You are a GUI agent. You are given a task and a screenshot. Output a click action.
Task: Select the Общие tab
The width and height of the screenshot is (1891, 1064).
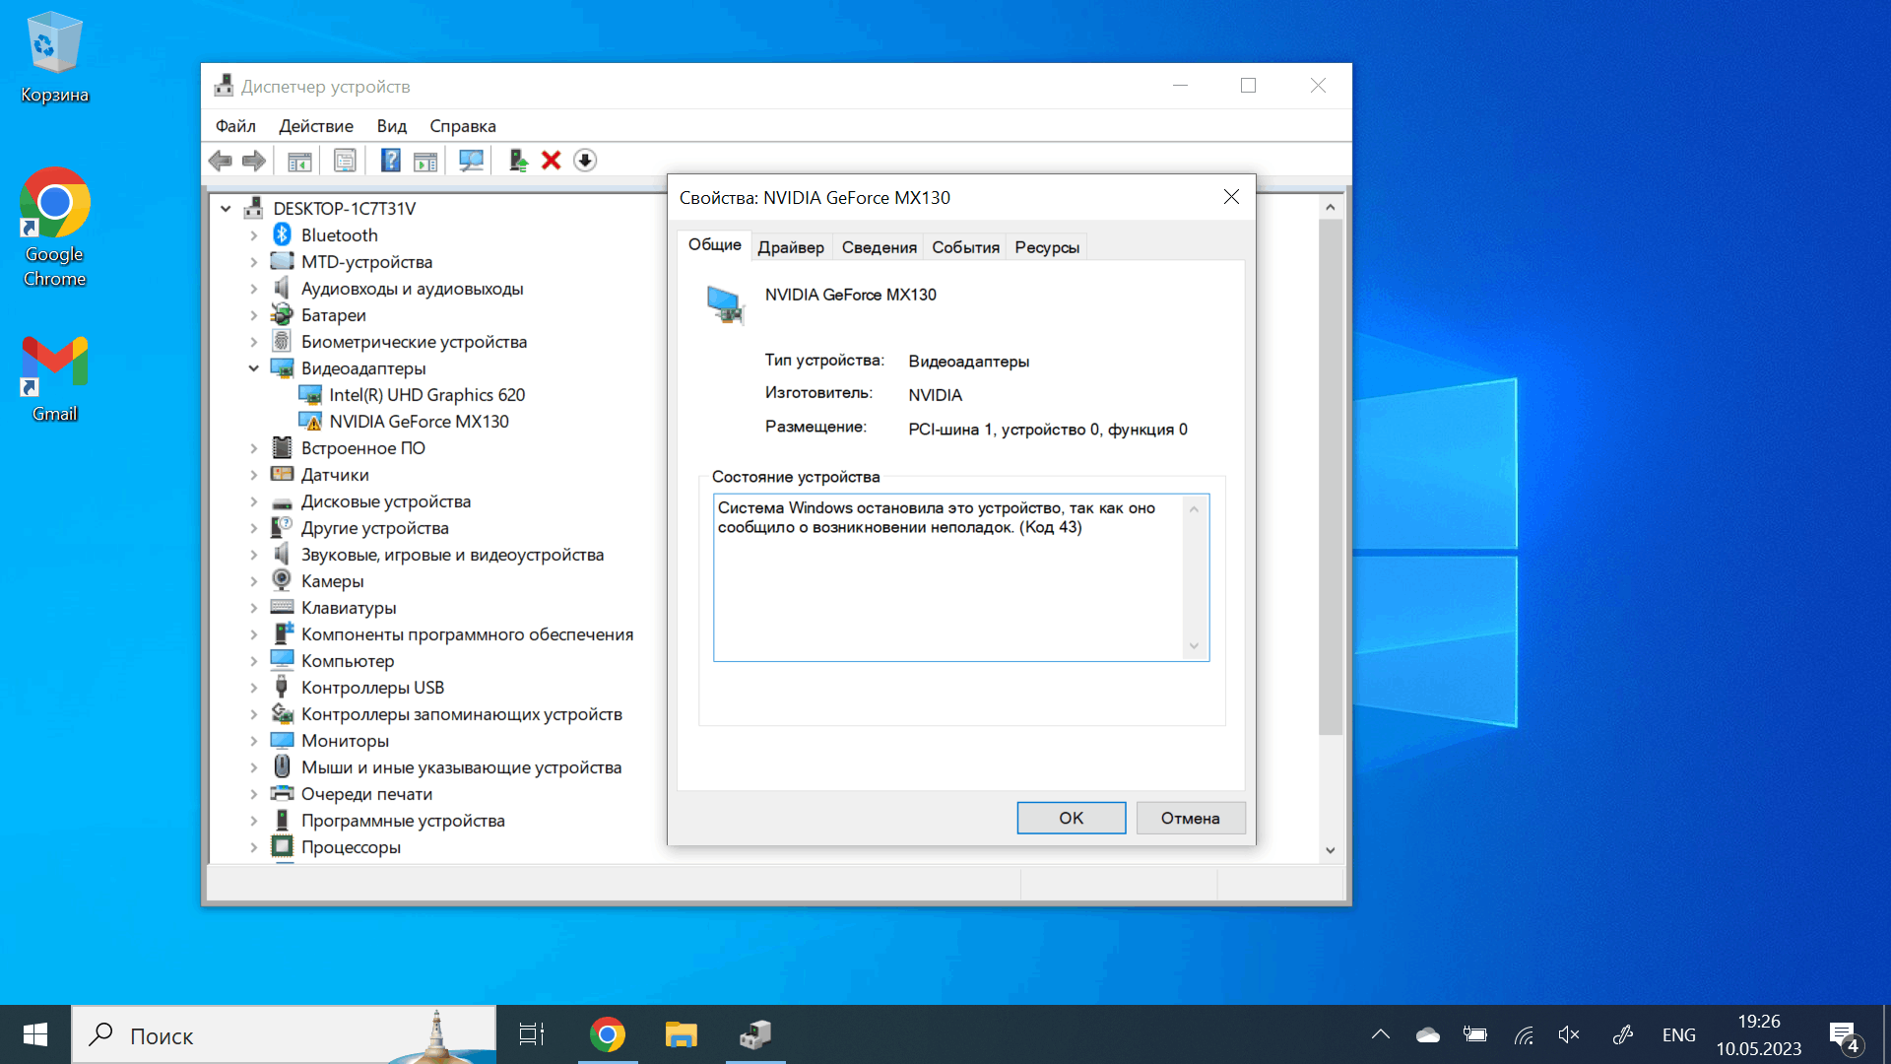(x=714, y=244)
